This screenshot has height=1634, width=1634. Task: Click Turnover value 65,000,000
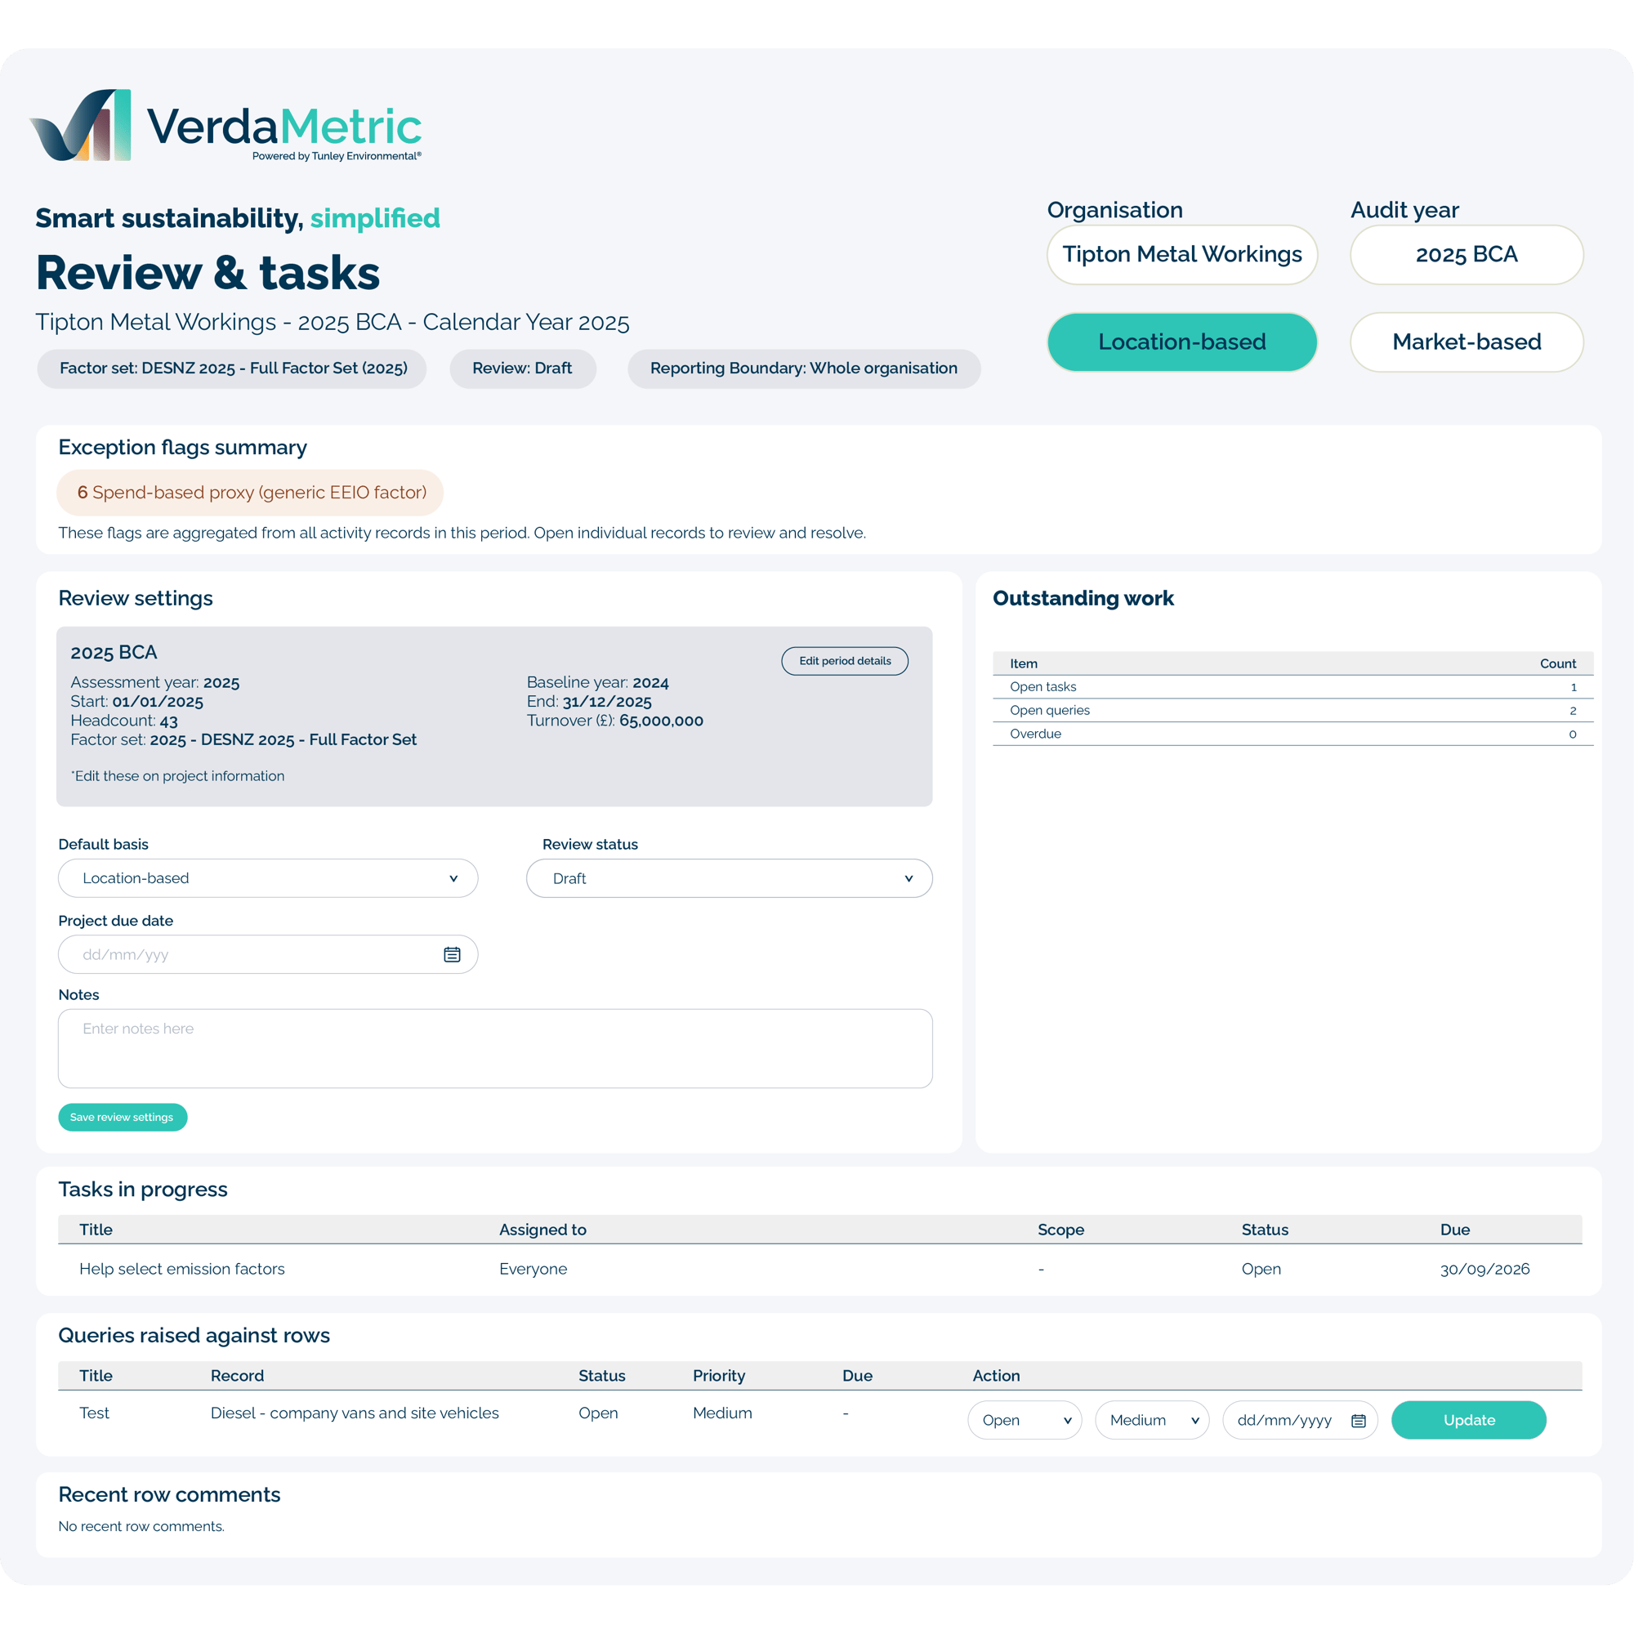[660, 721]
